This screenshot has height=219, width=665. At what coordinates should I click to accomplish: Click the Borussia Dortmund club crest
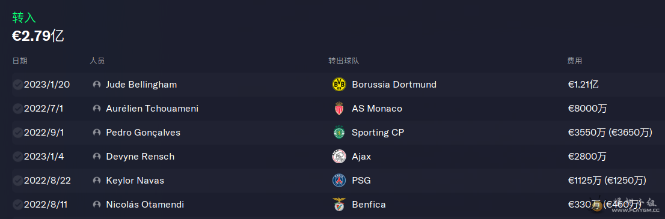pyautogui.click(x=339, y=84)
